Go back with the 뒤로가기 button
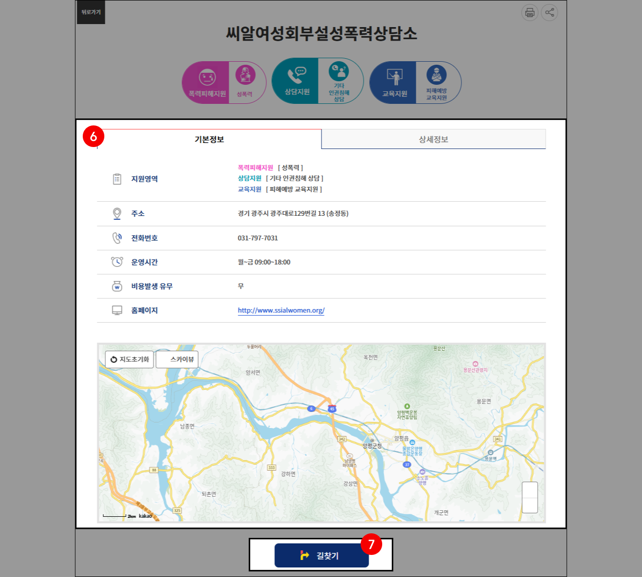Image resolution: width=642 pixels, height=577 pixels. (91, 12)
